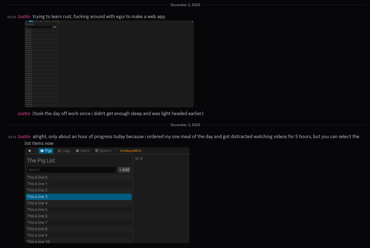Open the System tab

103,151
